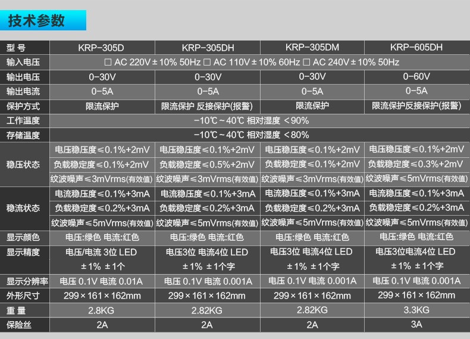The width and height of the screenshot is (470, 339).
Task: Click 纹波噪声≤5mVrms in KRP-605DH 稳压状态 row
Action: click(416, 179)
